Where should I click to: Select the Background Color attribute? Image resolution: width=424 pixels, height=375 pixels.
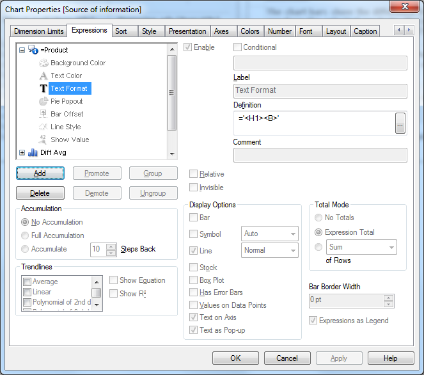(78, 63)
